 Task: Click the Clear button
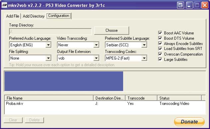point(13,120)
